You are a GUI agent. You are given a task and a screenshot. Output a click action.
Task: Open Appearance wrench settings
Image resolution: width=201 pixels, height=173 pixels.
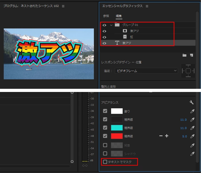click(x=192, y=102)
